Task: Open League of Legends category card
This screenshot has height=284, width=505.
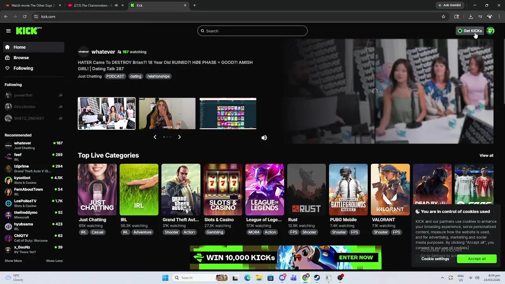Action: point(265,190)
